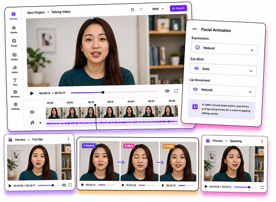Screen dimensions: 276x202
Task: Enter fullscreen on main video
Action: 176,91
